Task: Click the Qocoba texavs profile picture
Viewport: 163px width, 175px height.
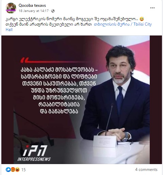Action: pyautogui.click(x=11, y=8)
